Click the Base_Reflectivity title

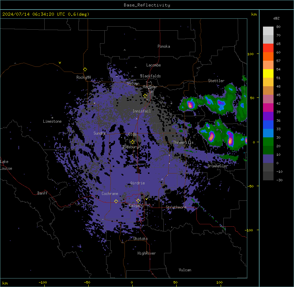[147, 5]
